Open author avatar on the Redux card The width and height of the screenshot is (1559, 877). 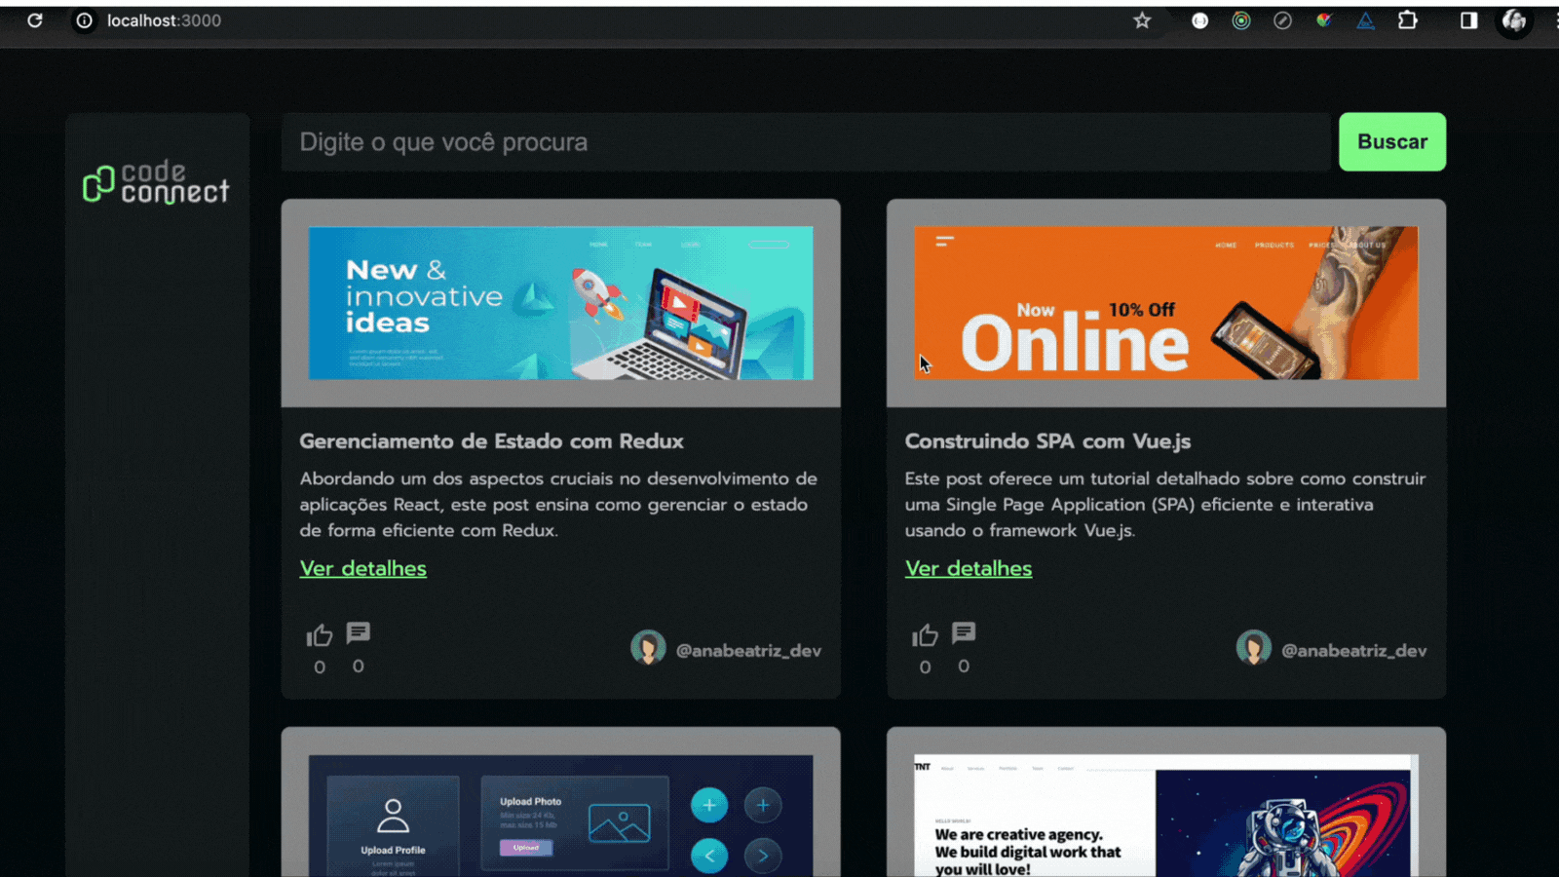(x=648, y=648)
